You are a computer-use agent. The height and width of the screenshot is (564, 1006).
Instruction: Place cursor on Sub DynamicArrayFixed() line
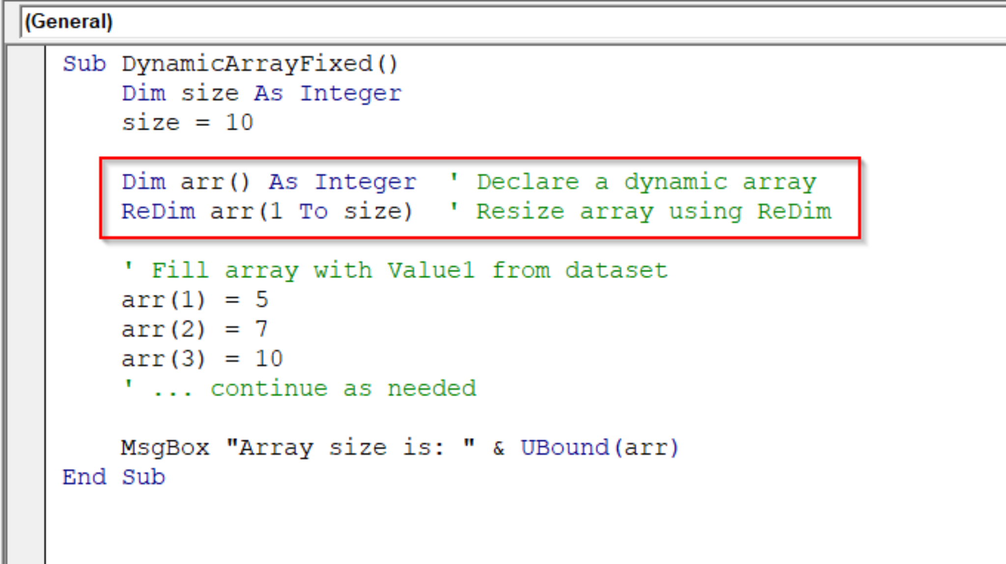coord(230,64)
